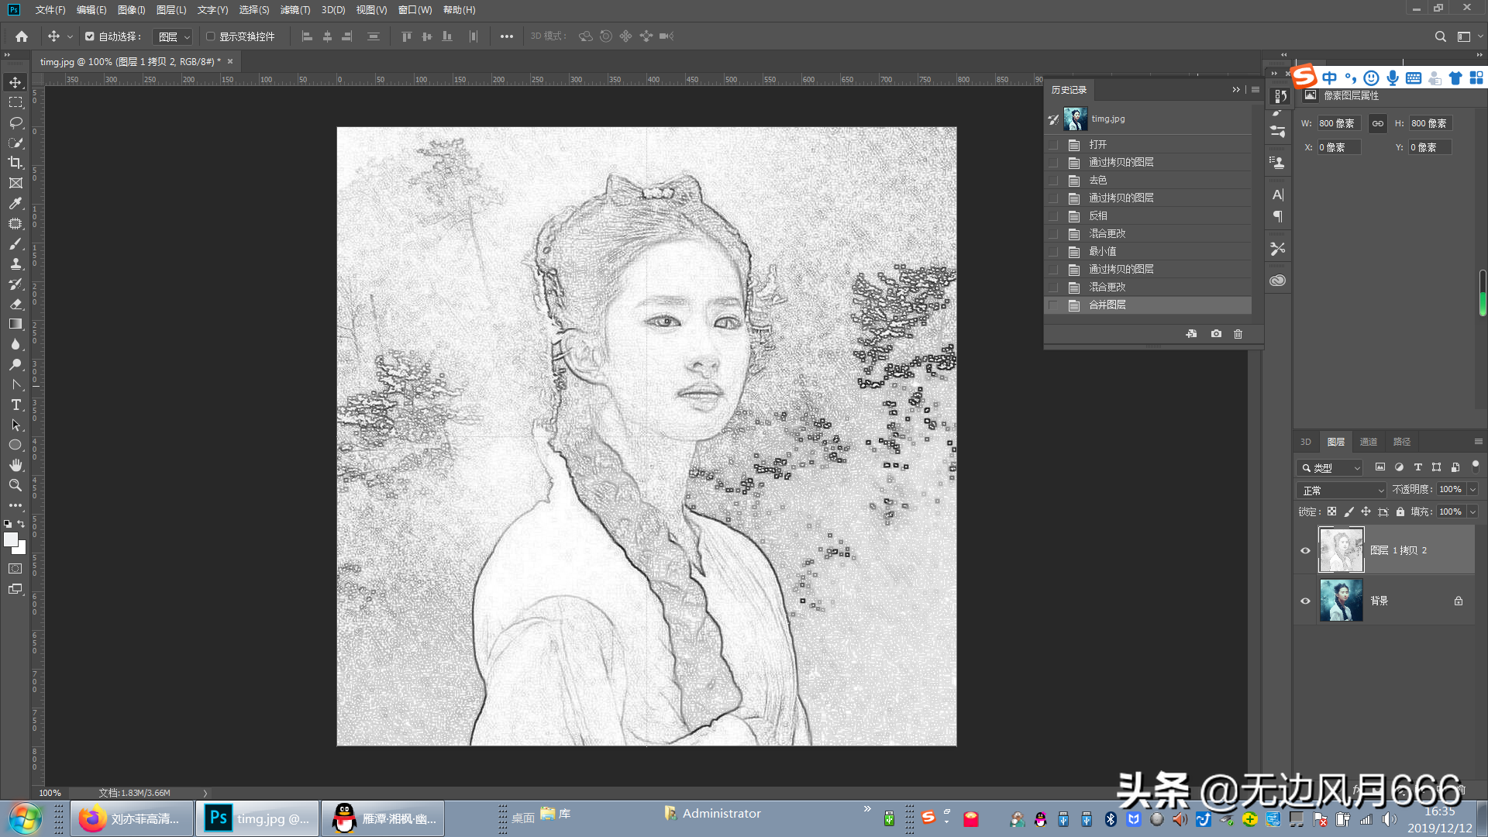
Task: Hide the 背景 layer visibility eye
Action: click(1305, 601)
